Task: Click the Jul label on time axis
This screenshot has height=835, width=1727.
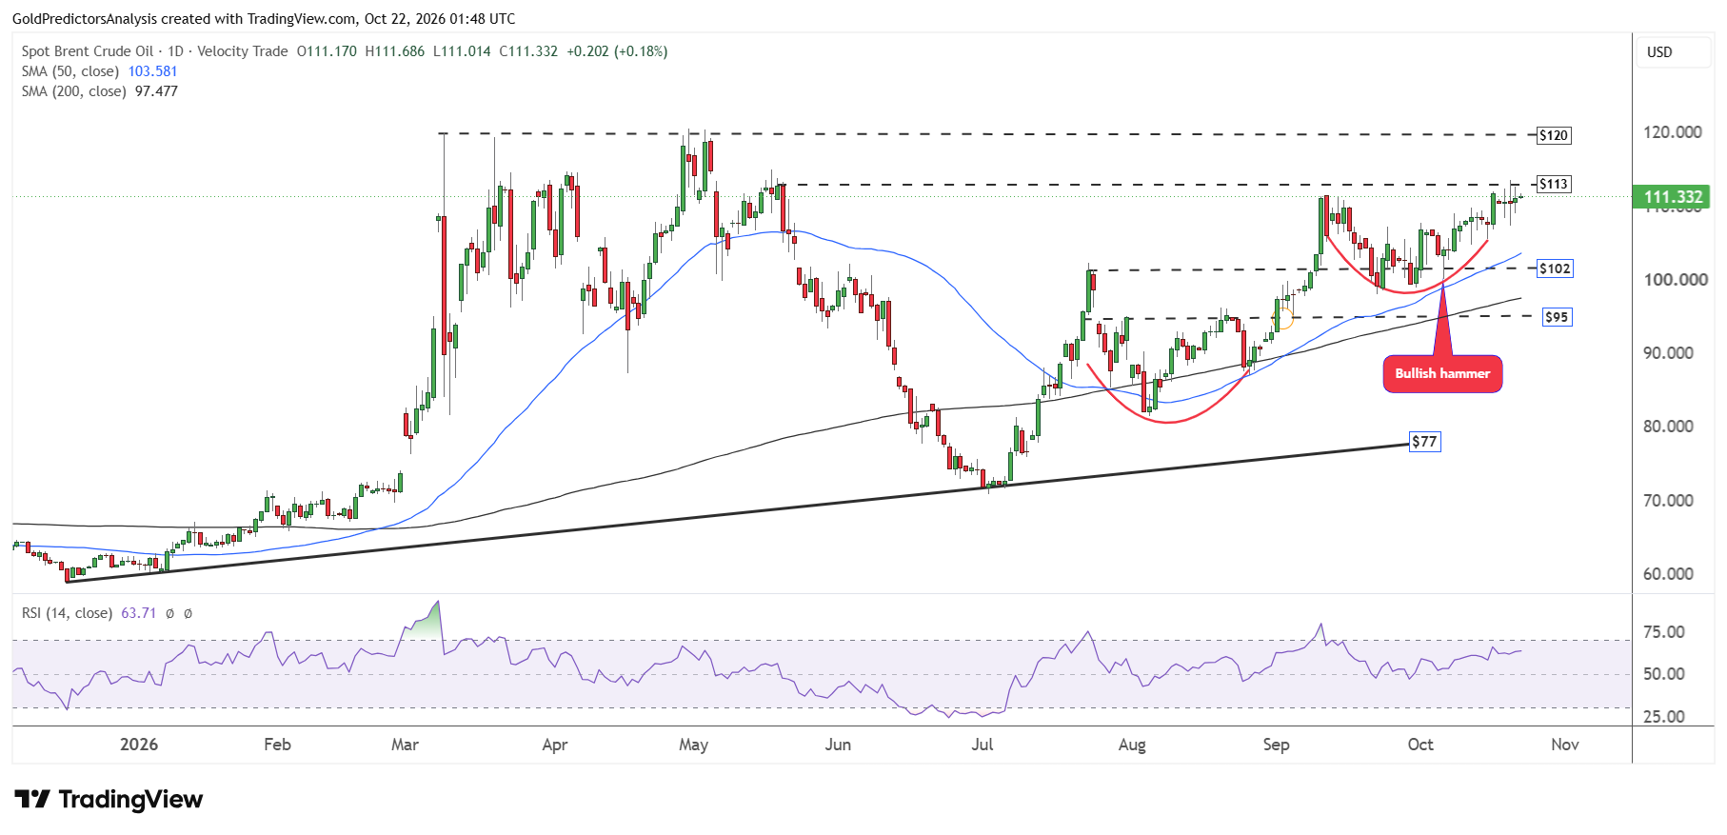Action: click(983, 745)
